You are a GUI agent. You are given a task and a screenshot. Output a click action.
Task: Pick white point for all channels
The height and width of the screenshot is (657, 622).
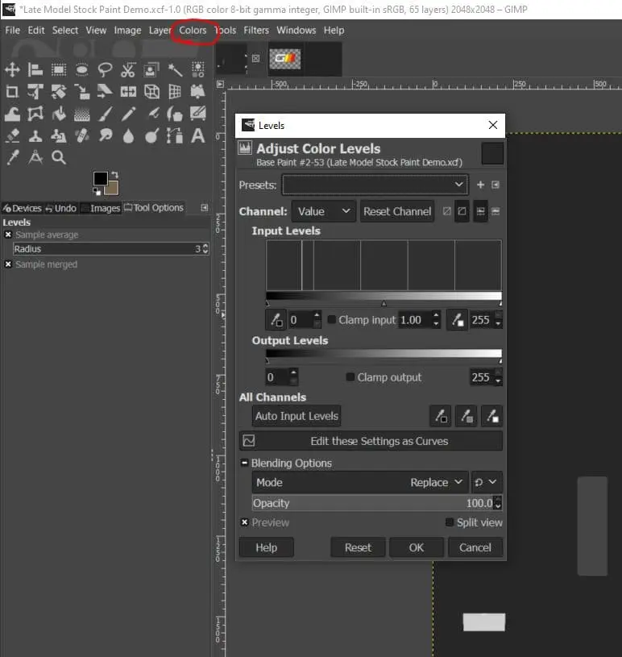(x=491, y=416)
